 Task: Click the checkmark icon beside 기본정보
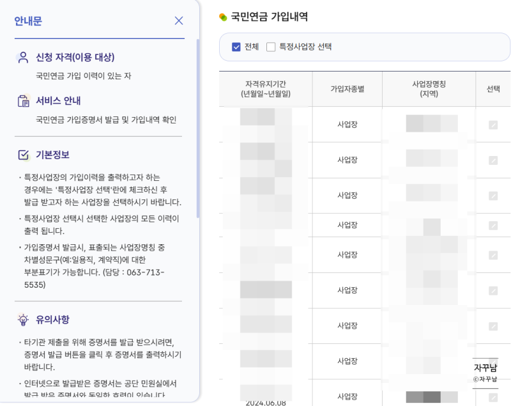point(24,155)
